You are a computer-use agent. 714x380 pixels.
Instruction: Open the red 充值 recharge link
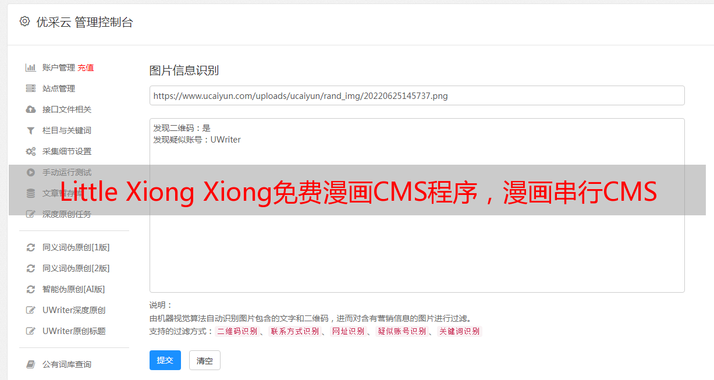(x=86, y=68)
